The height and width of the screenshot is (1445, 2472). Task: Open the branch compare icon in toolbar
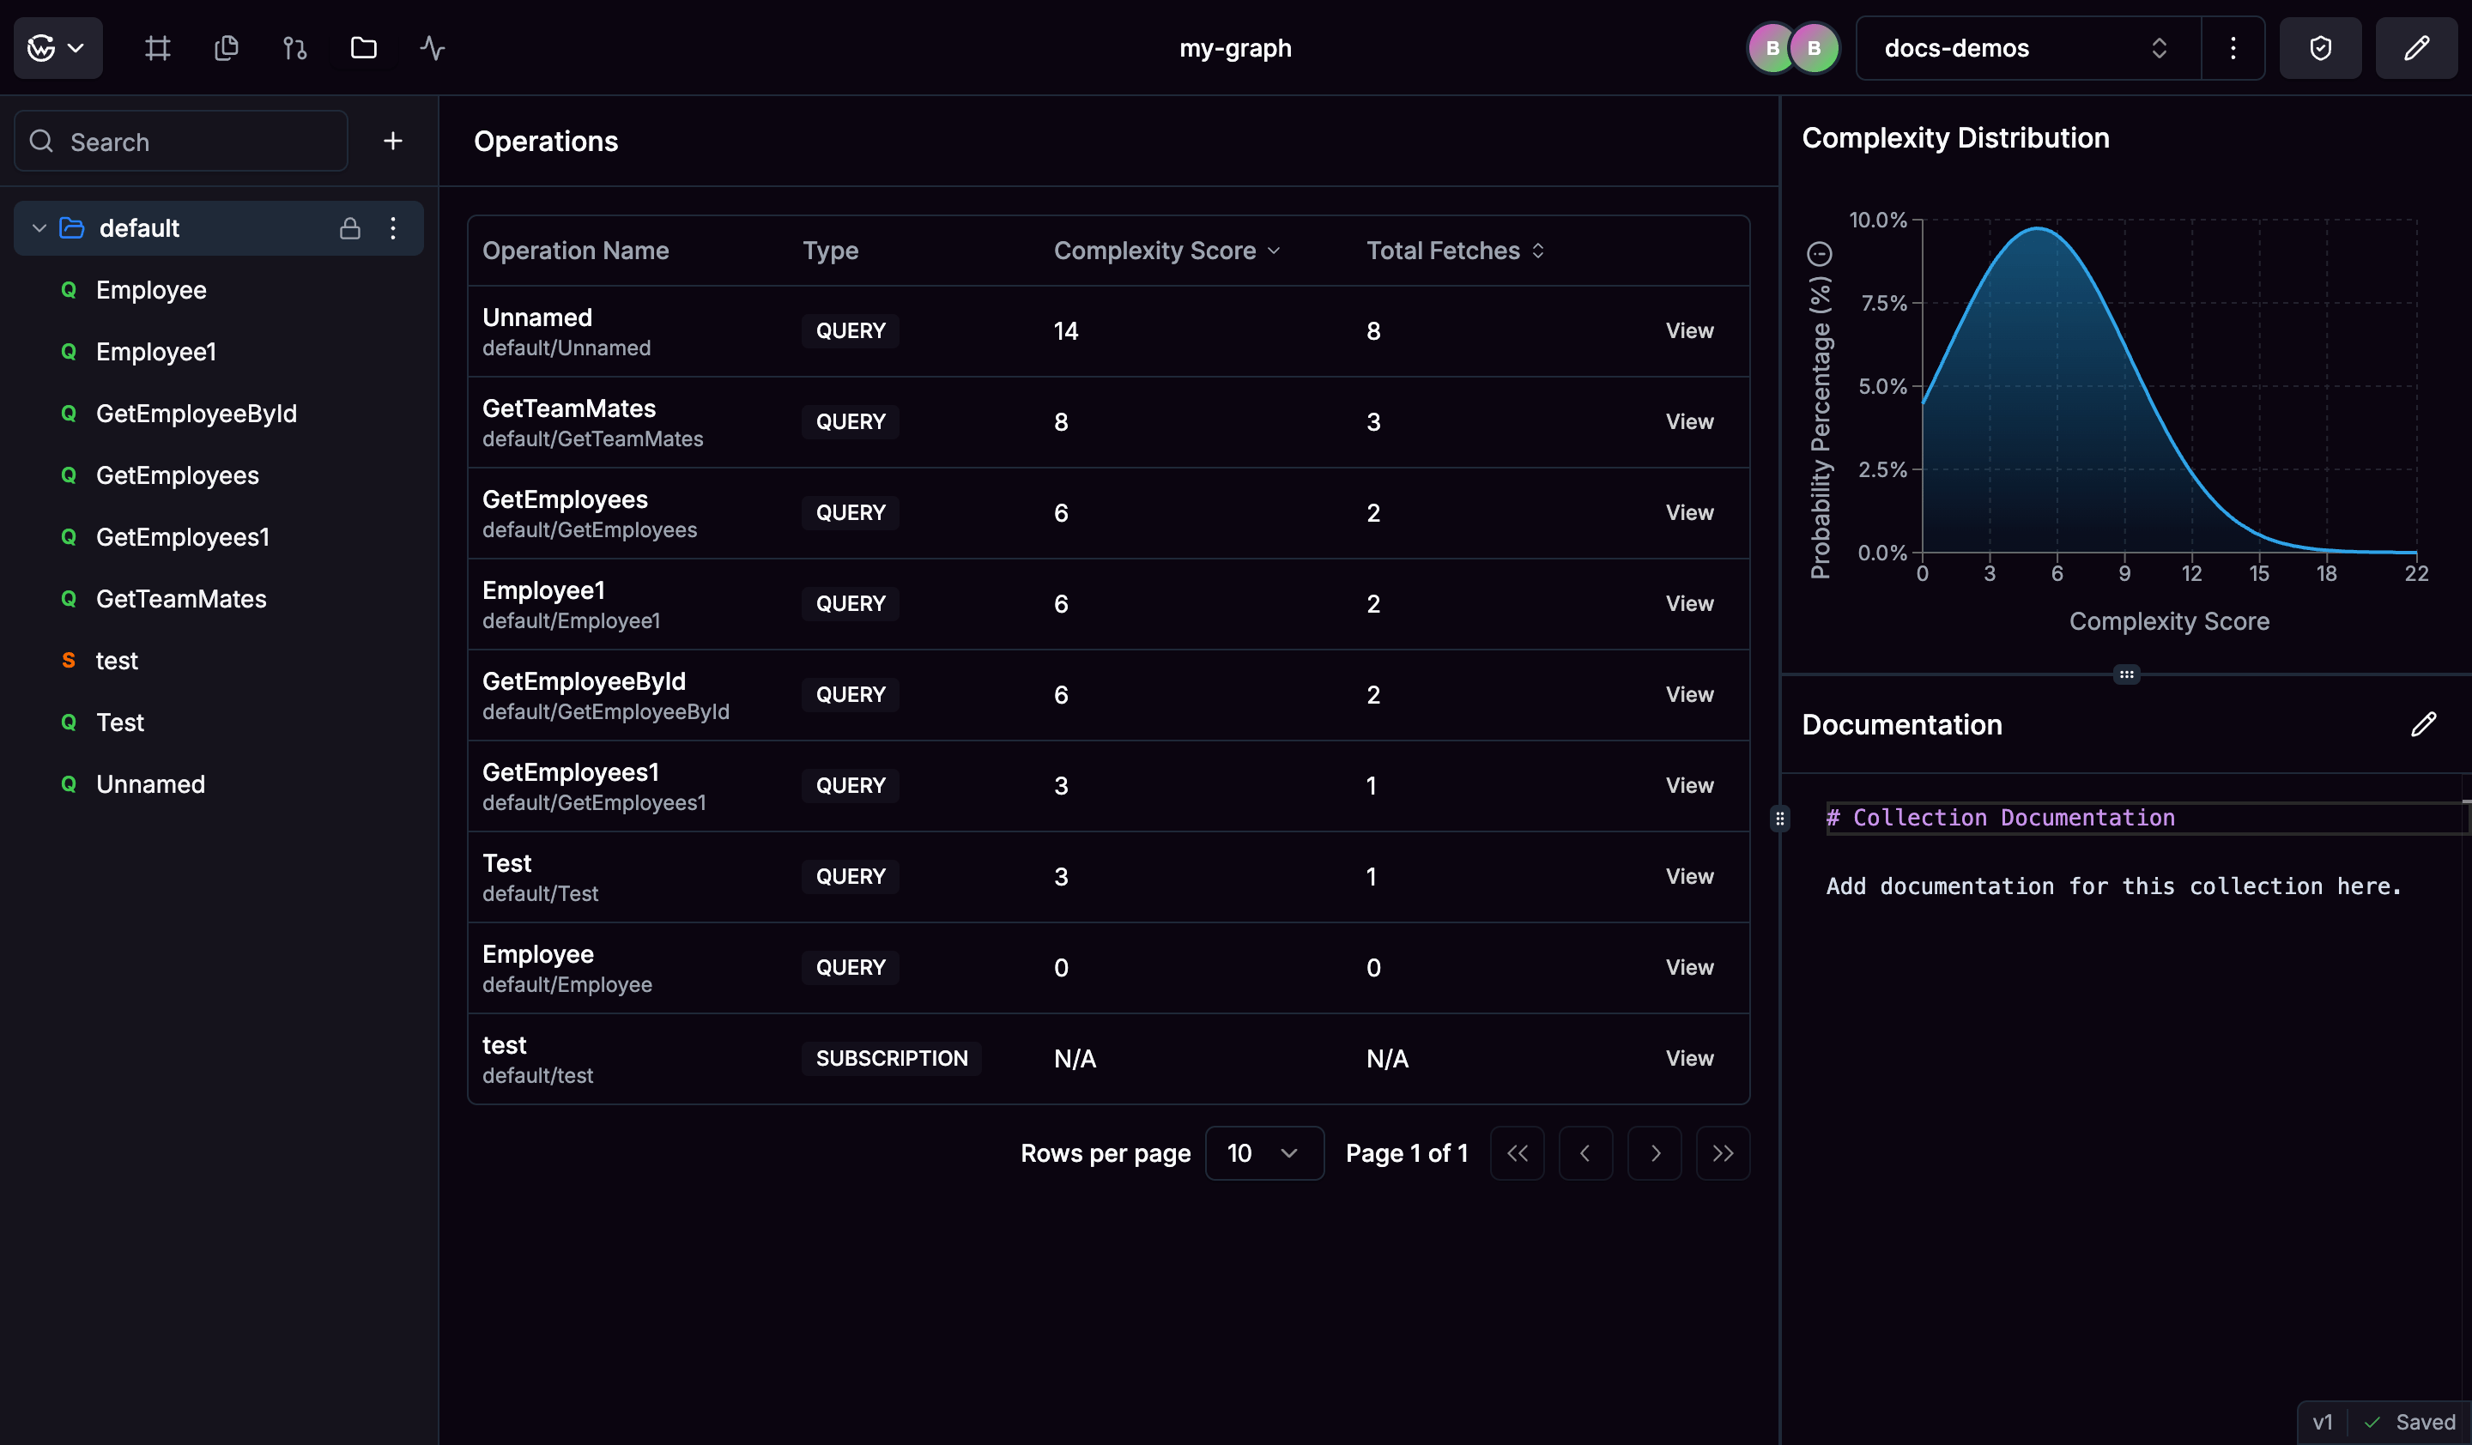click(295, 48)
